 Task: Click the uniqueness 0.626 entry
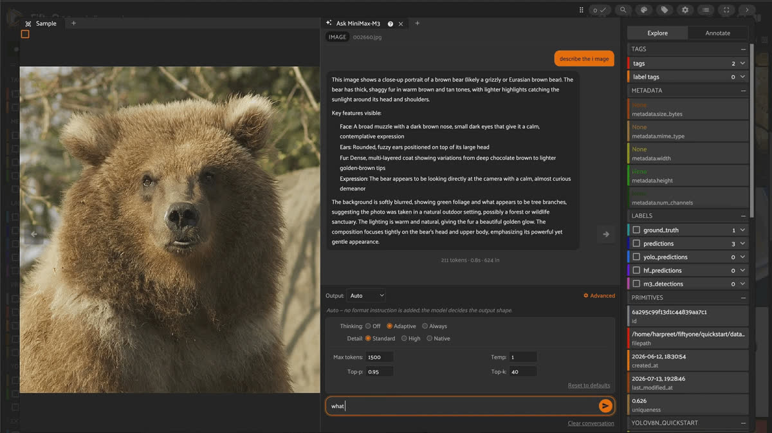point(688,405)
